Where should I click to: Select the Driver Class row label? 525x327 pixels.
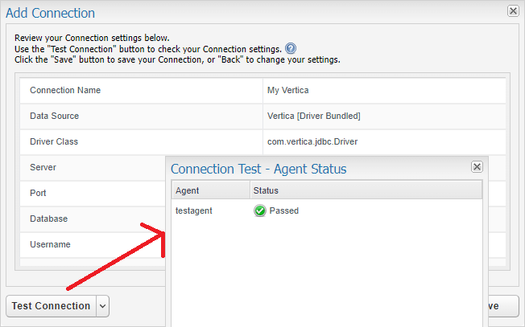[x=54, y=141]
